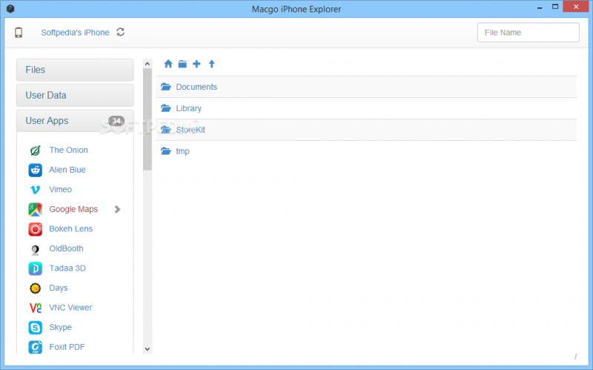The height and width of the screenshot is (370, 593).
Task: Click the plus add file icon
Action: pos(196,65)
